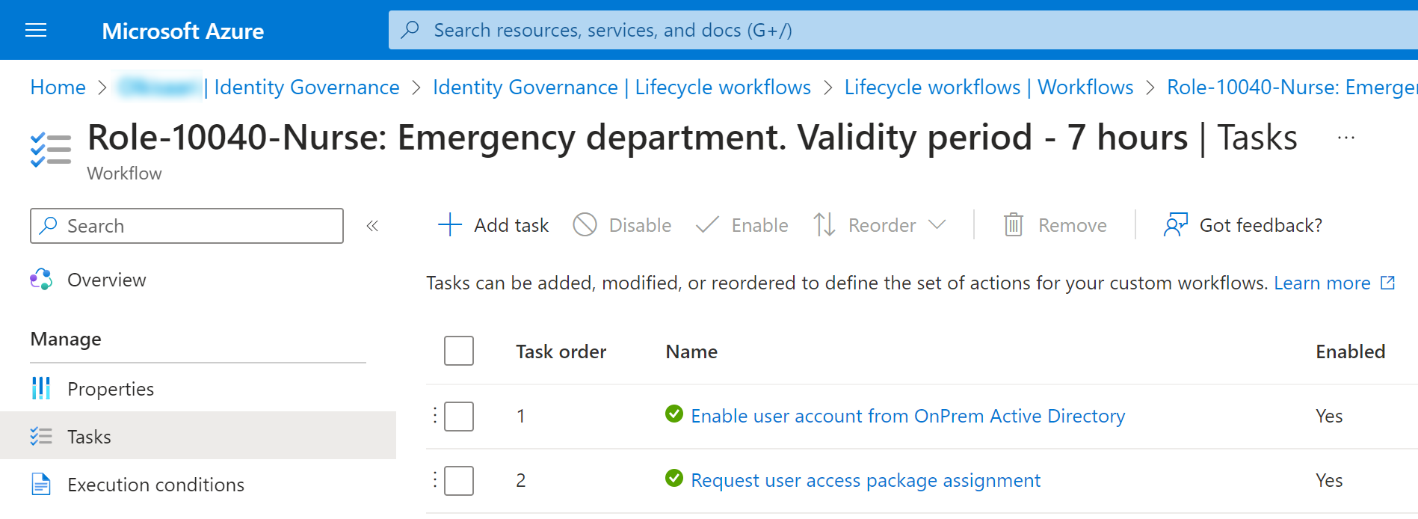Open Enable user account from OnPrem link

[907, 416]
